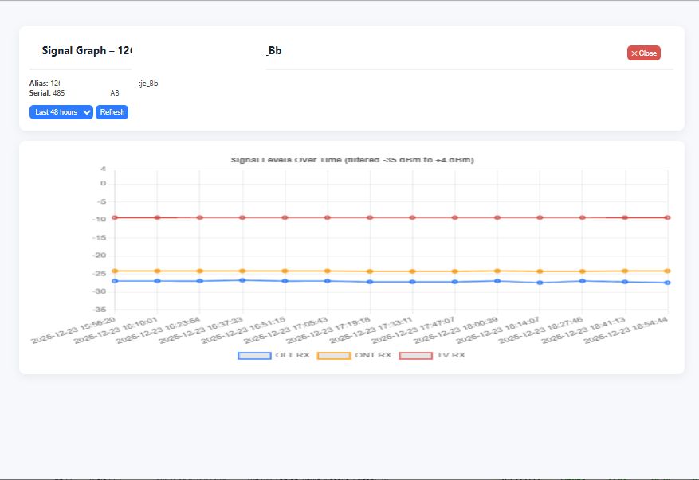Click the dropdown chevron next to Last 48 hours

[x=87, y=112]
